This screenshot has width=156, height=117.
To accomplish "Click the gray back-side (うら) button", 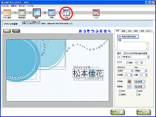I will point(16,31).
